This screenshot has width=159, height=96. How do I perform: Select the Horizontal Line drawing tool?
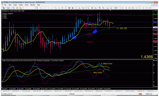pyautogui.click(x=49, y=8)
